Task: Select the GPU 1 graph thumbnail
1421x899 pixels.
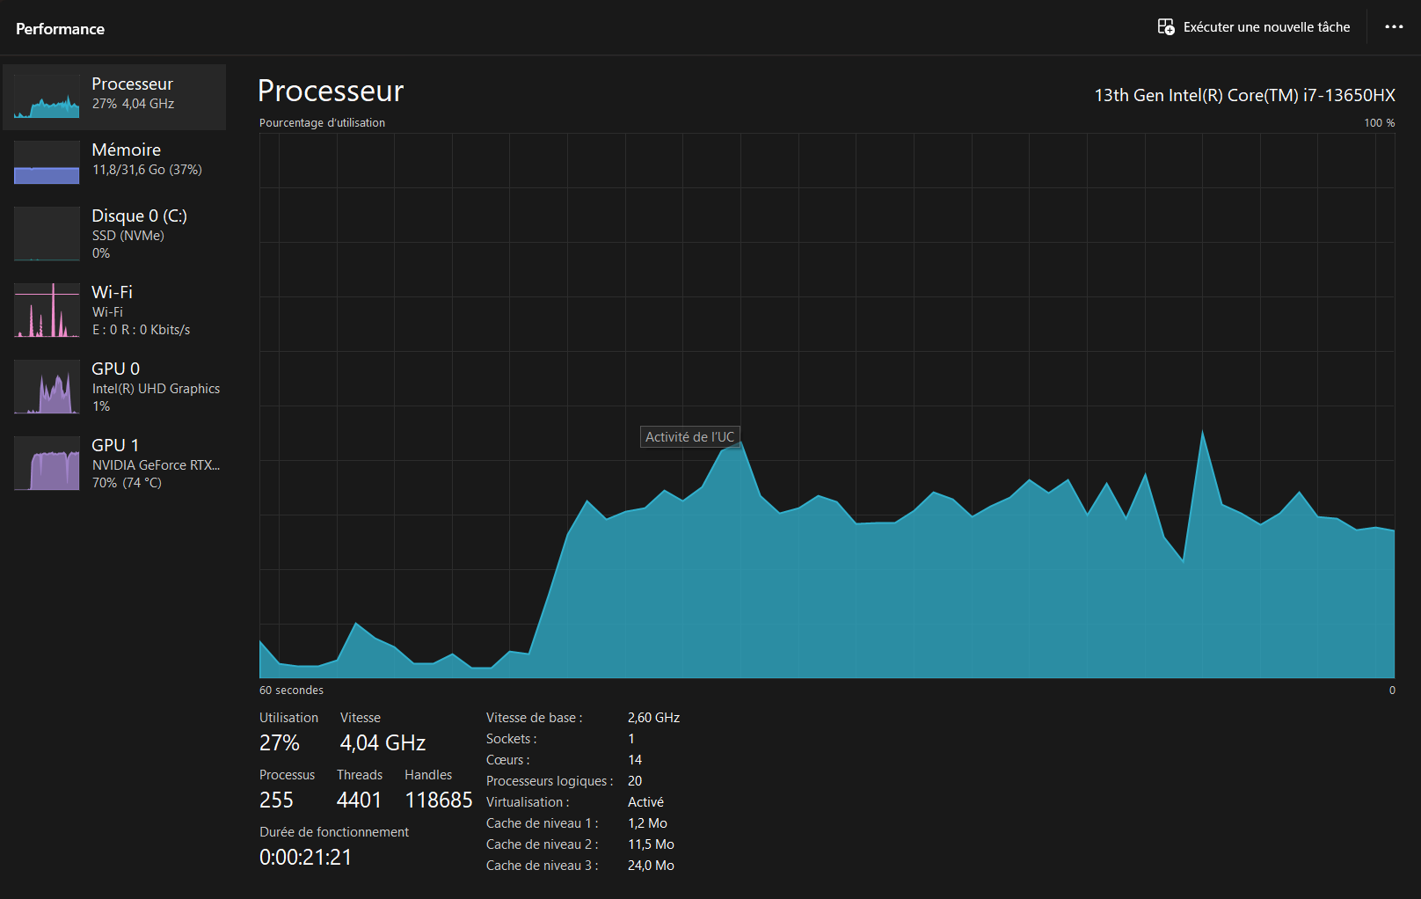Action: pyautogui.click(x=47, y=464)
